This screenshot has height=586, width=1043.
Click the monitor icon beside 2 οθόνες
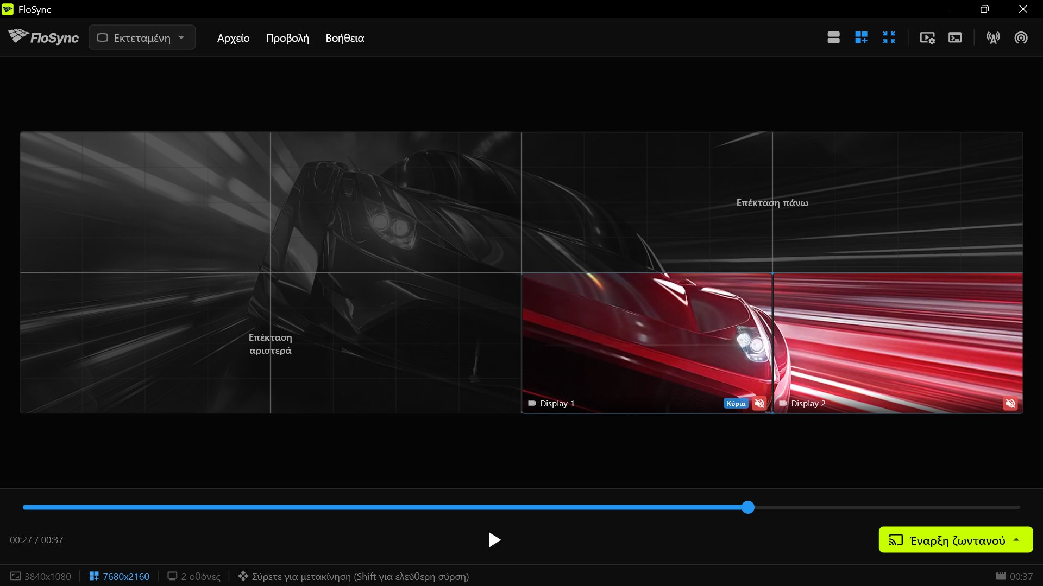pos(172,576)
